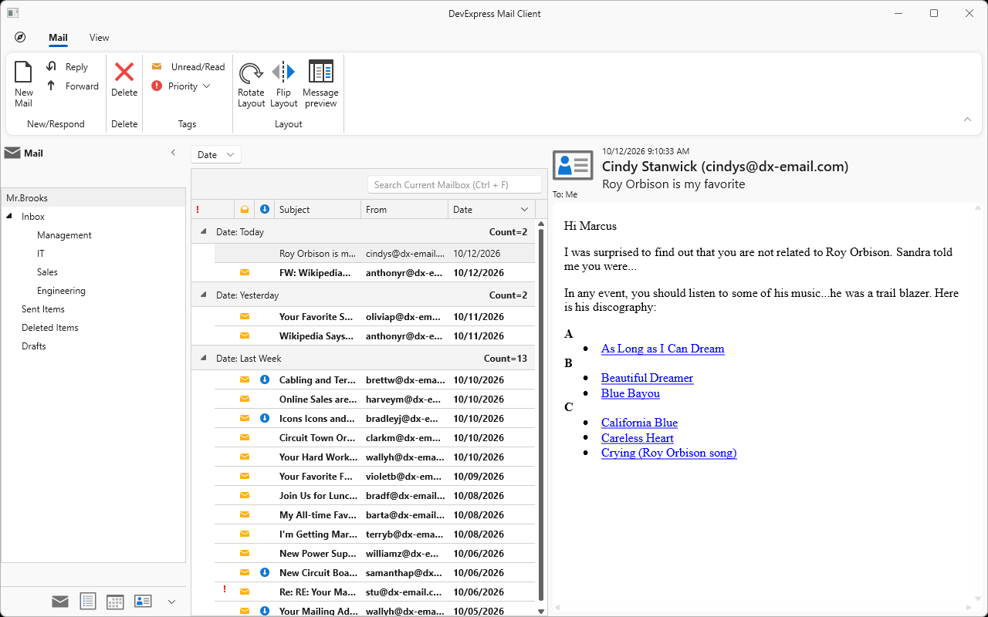Switch to Mail module envelope icon

[x=60, y=602]
